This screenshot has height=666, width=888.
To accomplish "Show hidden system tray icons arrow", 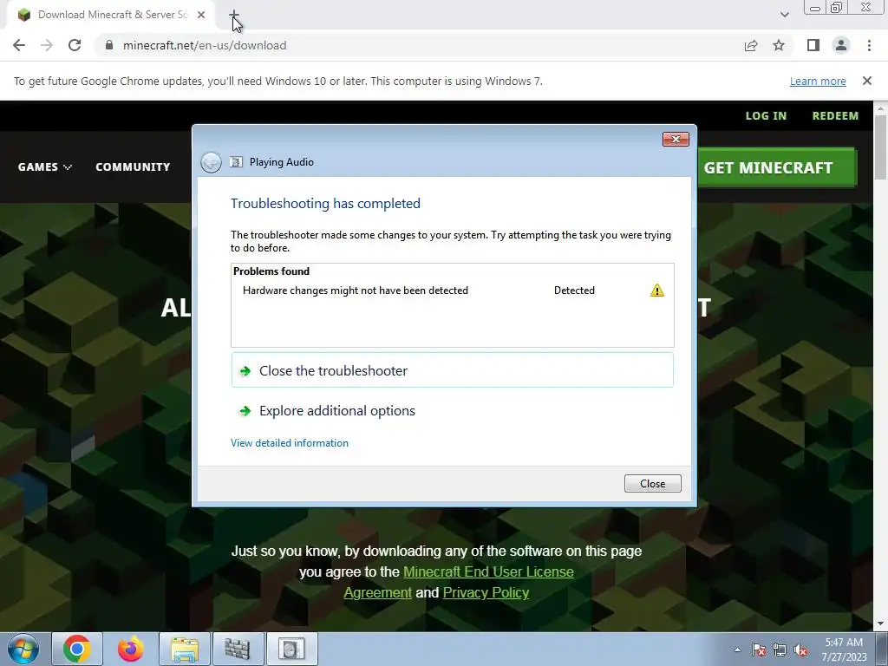I will (x=737, y=650).
